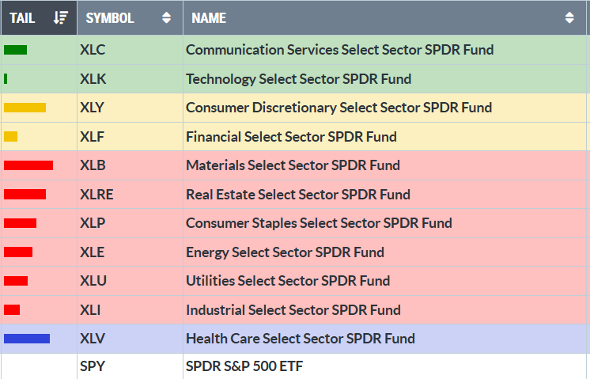This screenshot has height=379, width=590.
Task: Click Energy Select Sector SPDR Fund name
Action: point(285,252)
